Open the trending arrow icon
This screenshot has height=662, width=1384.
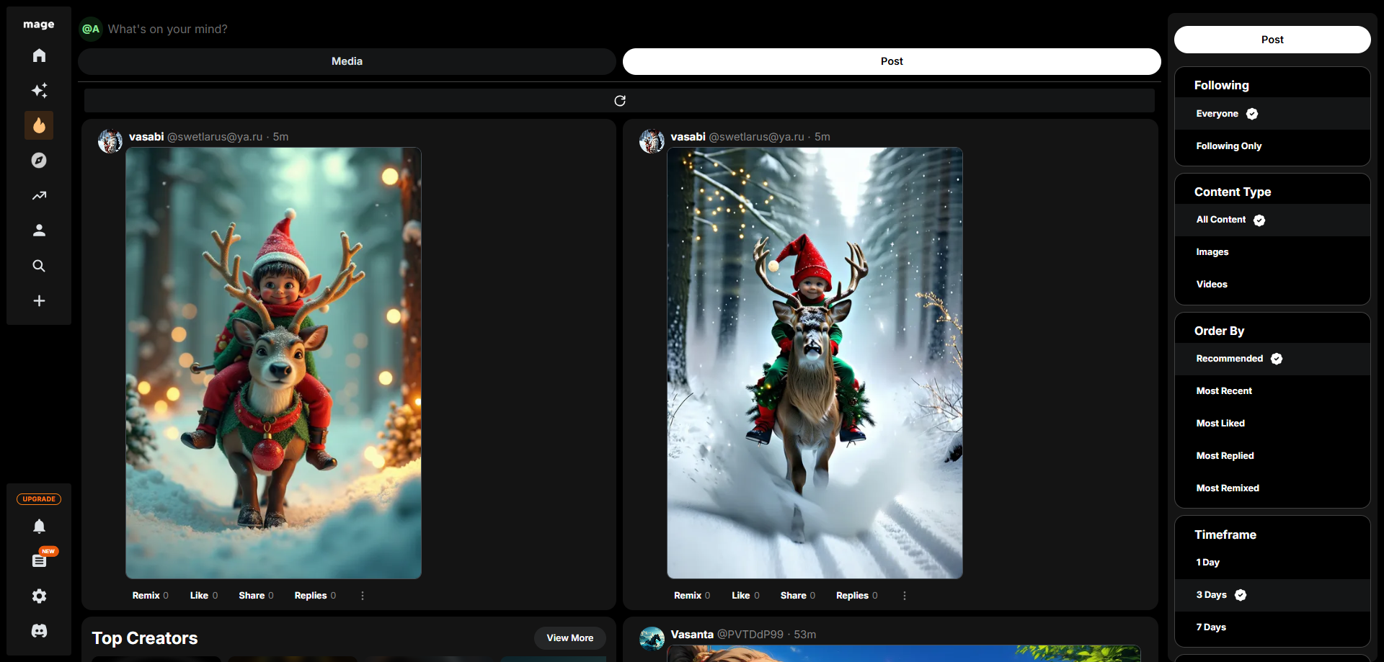pos(39,195)
